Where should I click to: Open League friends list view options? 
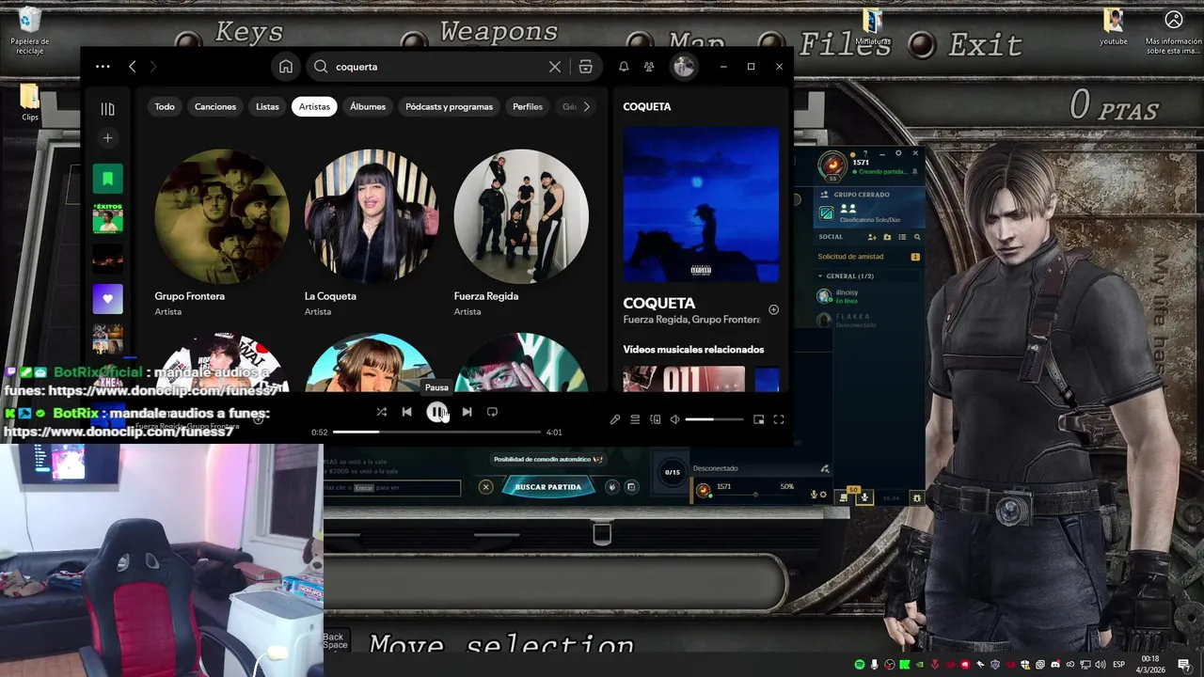coord(902,237)
